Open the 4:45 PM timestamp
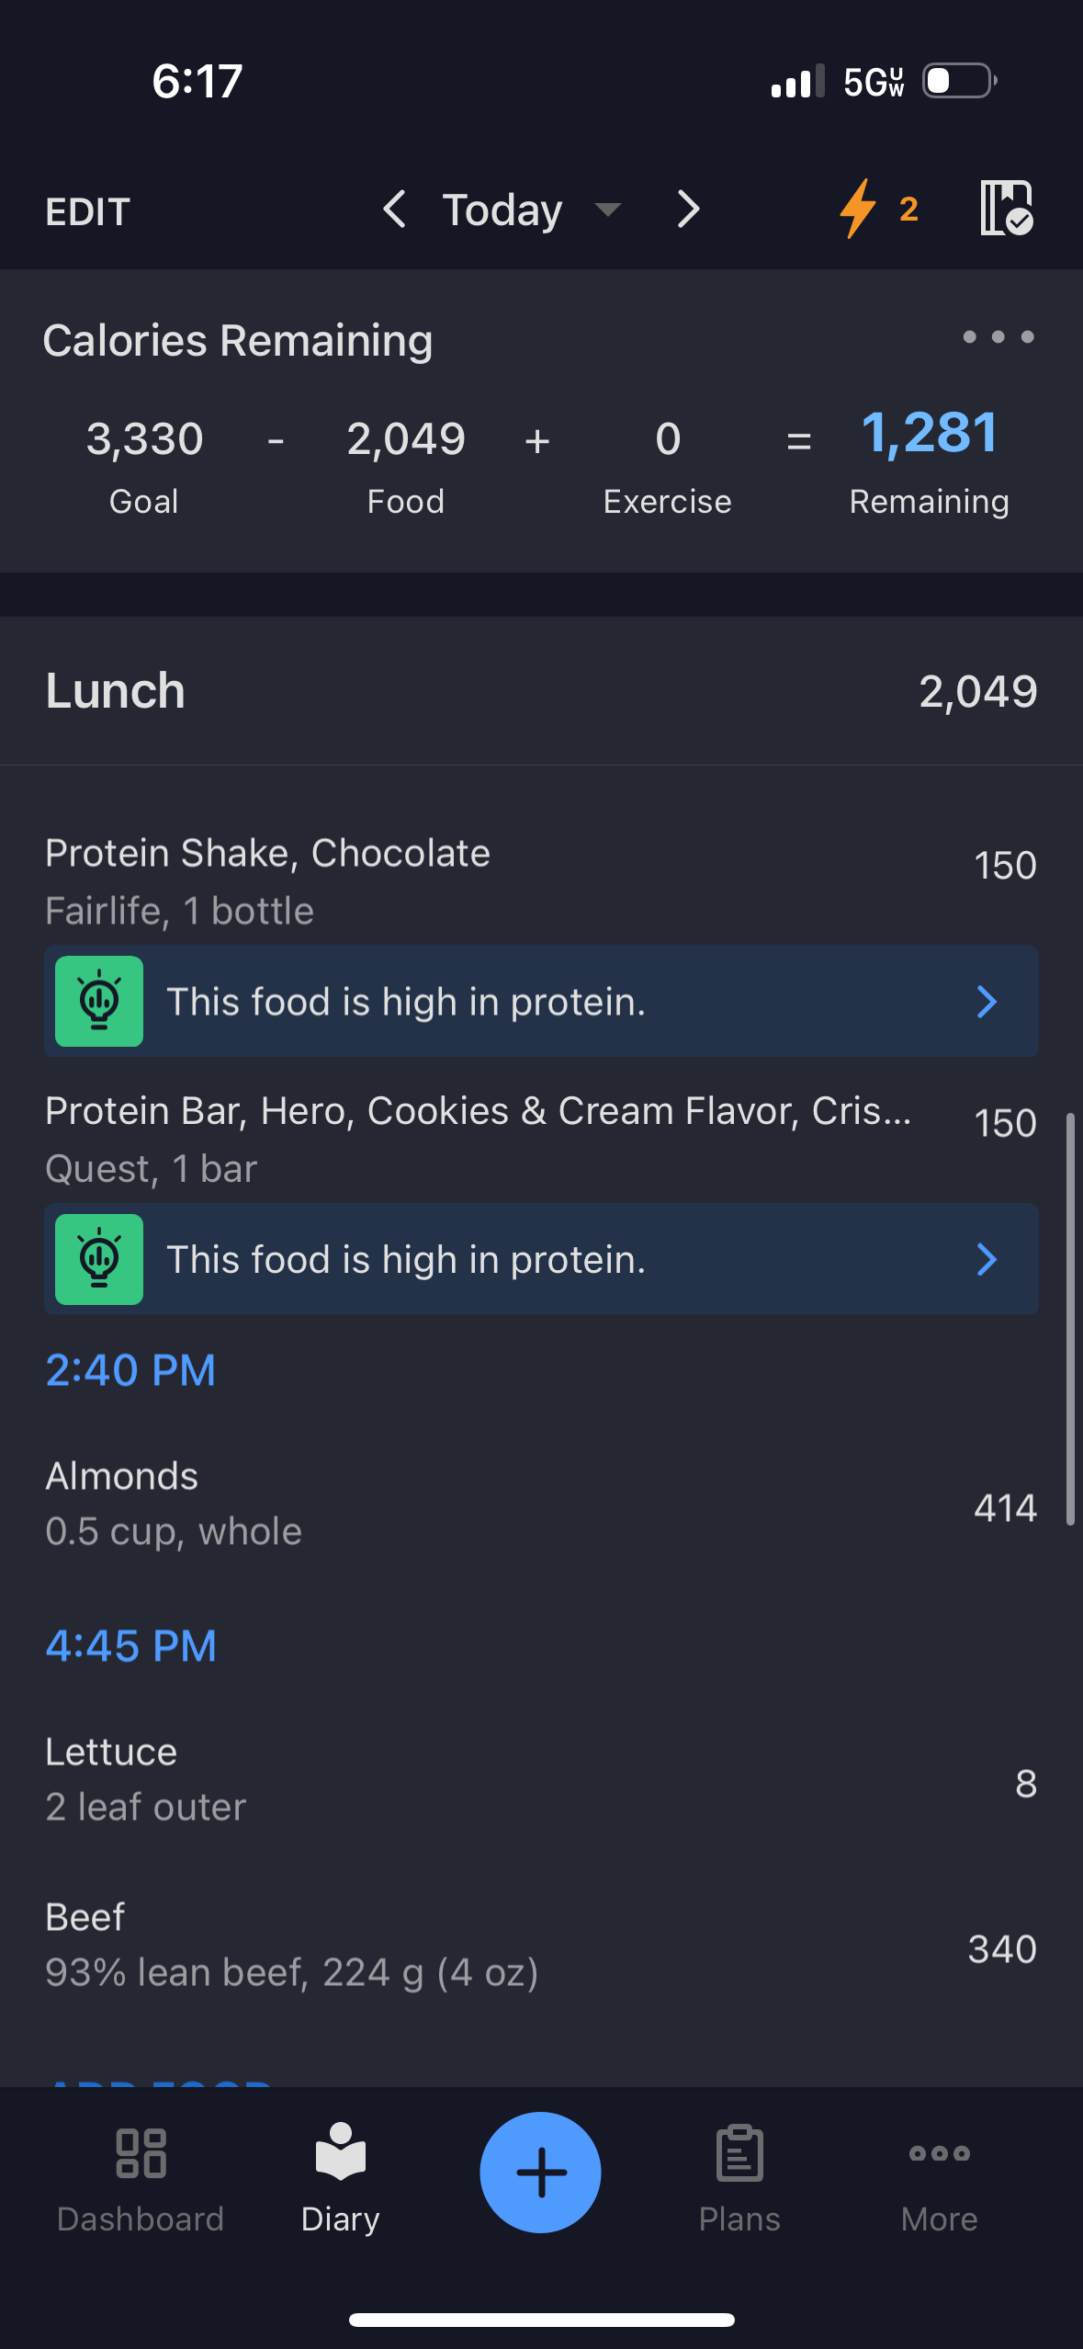Screen dimensions: 1083x2349 [x=131, y=1646]
